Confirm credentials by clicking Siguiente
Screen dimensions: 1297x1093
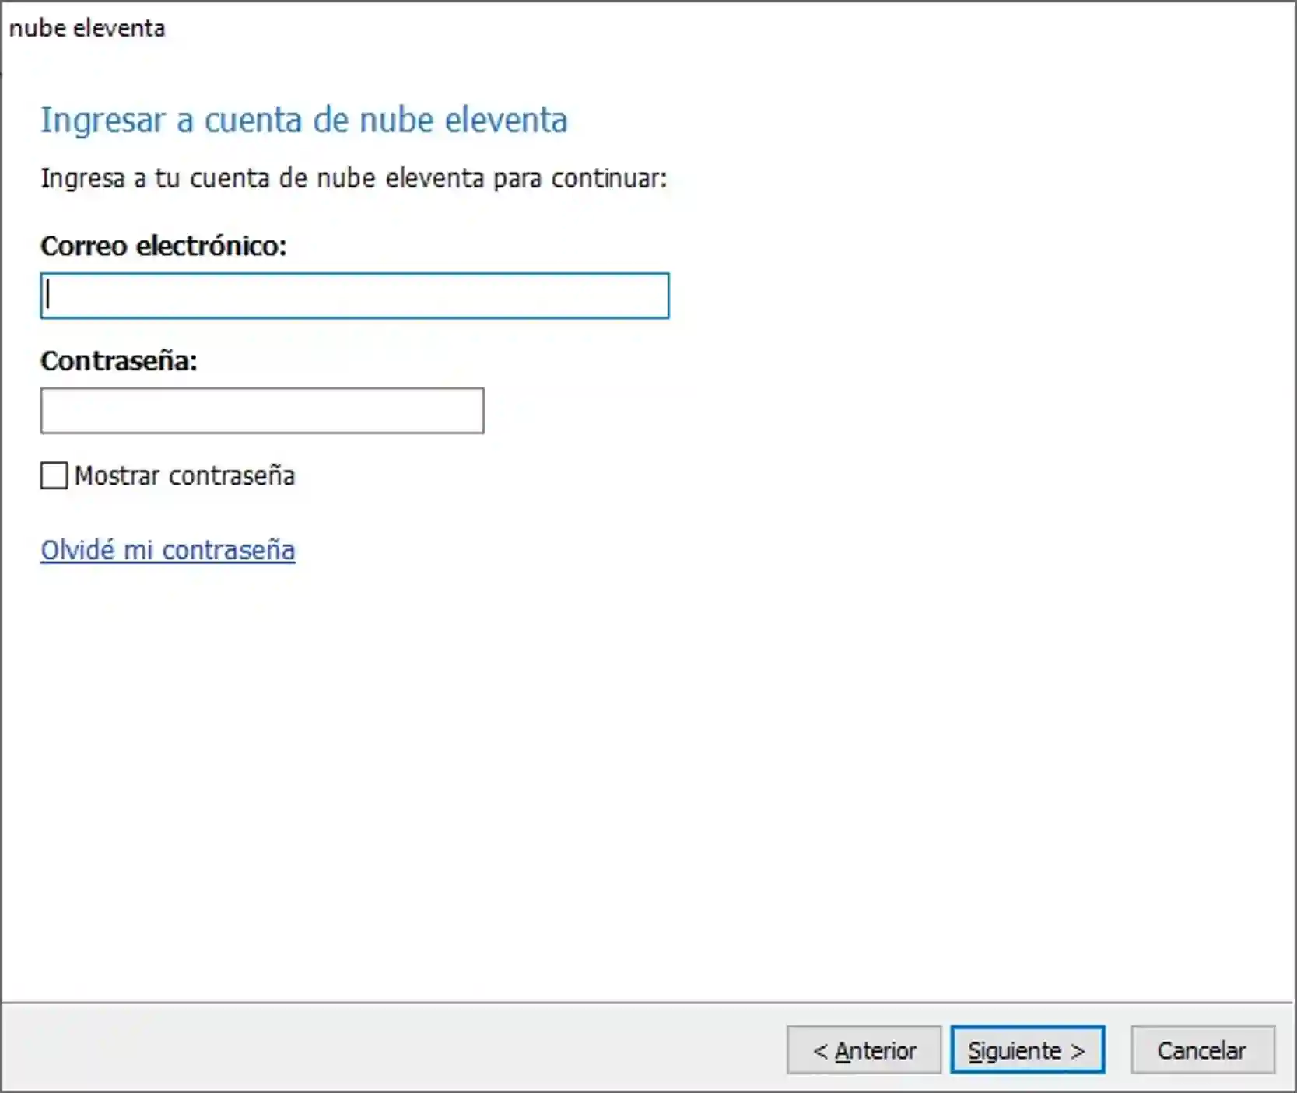[x=1027, y=1049]
